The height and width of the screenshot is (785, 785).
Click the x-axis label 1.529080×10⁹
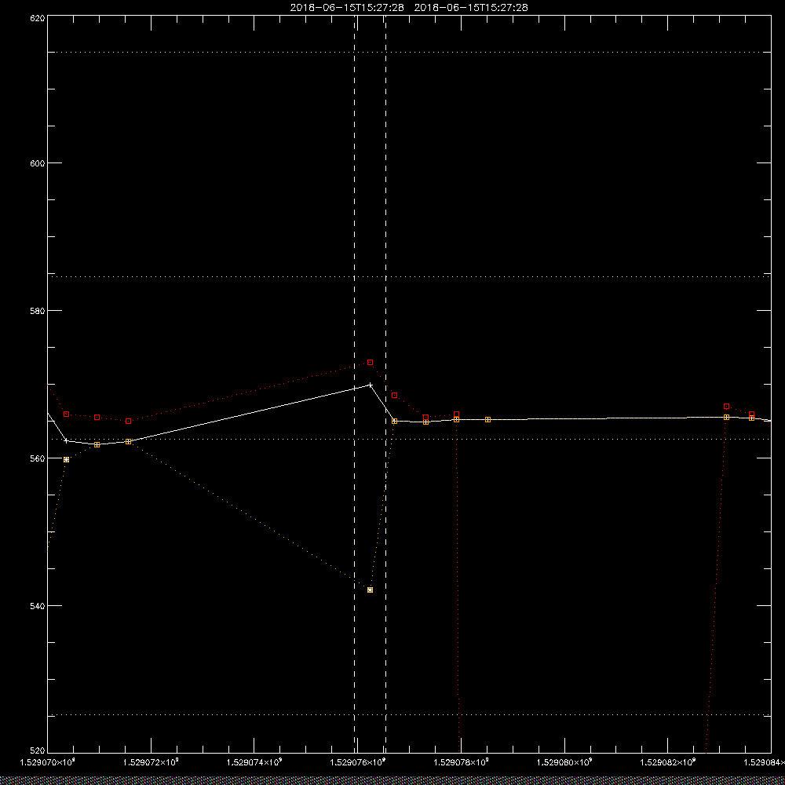pos(564,762)
